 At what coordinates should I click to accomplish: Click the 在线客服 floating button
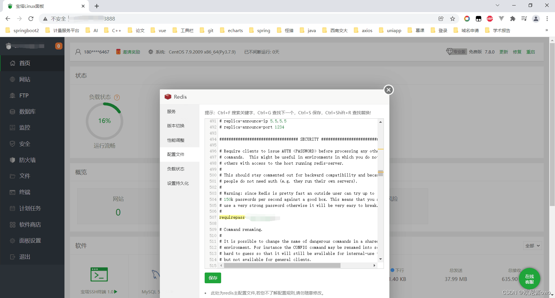[529, 279]
